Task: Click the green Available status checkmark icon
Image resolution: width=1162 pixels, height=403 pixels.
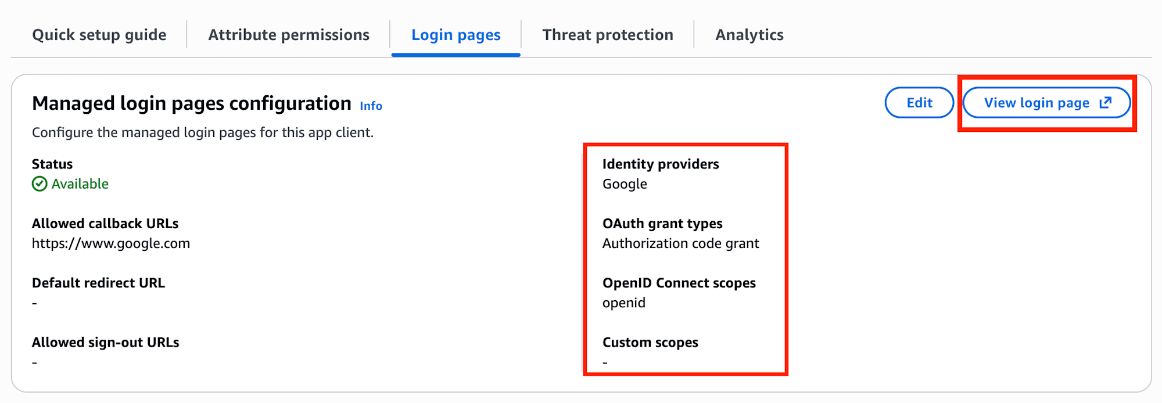Action: click(x=40, y=184)
